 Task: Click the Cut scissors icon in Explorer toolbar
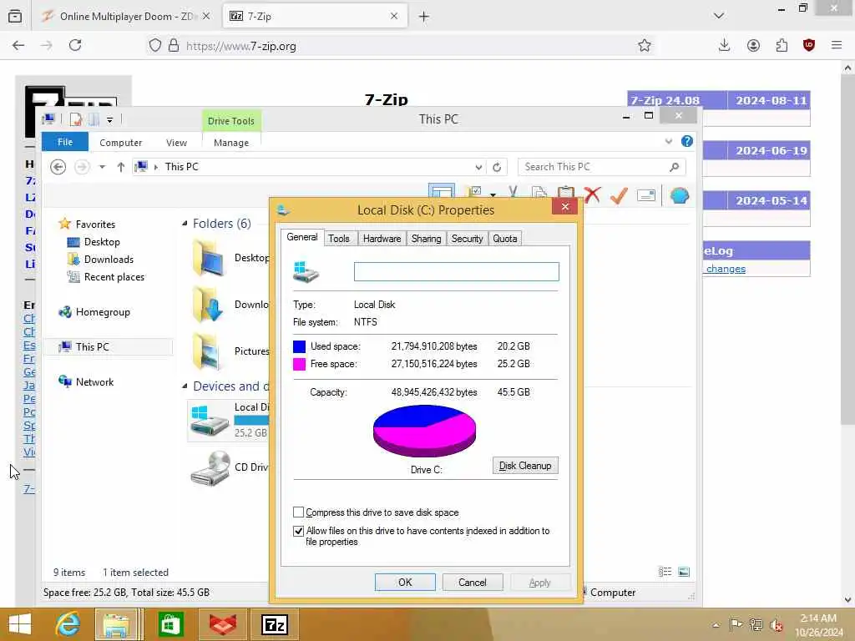tap(513, 194)
